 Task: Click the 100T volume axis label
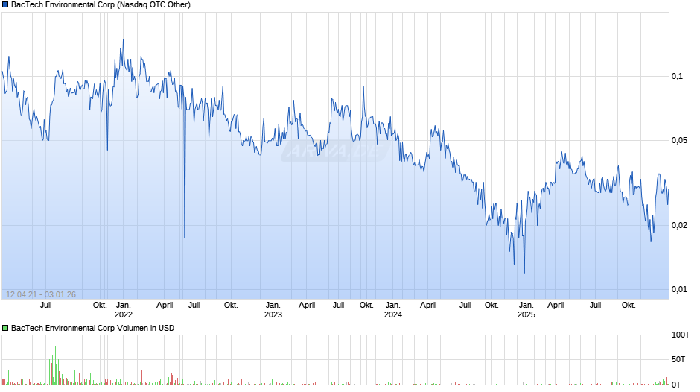coord(681,335)
